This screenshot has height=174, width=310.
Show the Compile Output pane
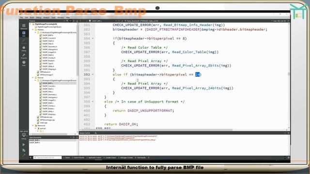(x=110, y=158)
